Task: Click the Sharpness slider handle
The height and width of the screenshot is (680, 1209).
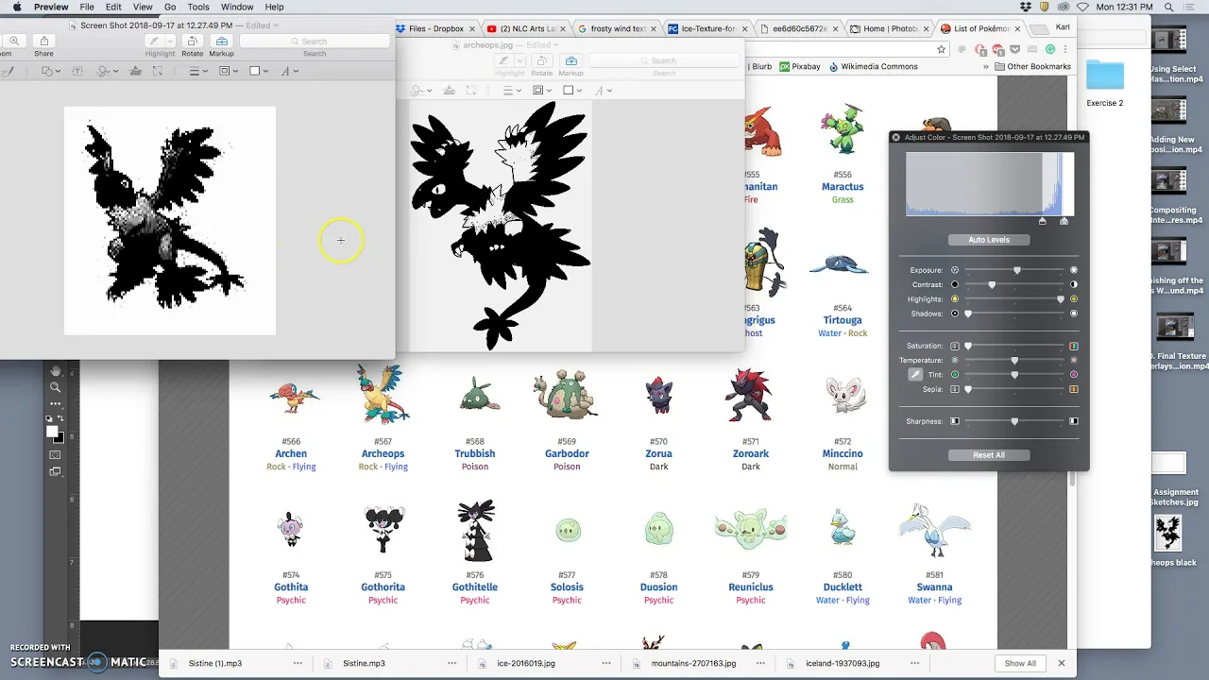Action: click(x=1014, y=421)
